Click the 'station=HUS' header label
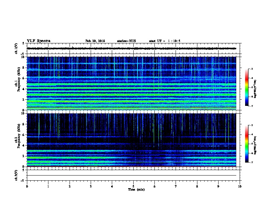This screenshot has height=209, width=270. coord(126,41)
